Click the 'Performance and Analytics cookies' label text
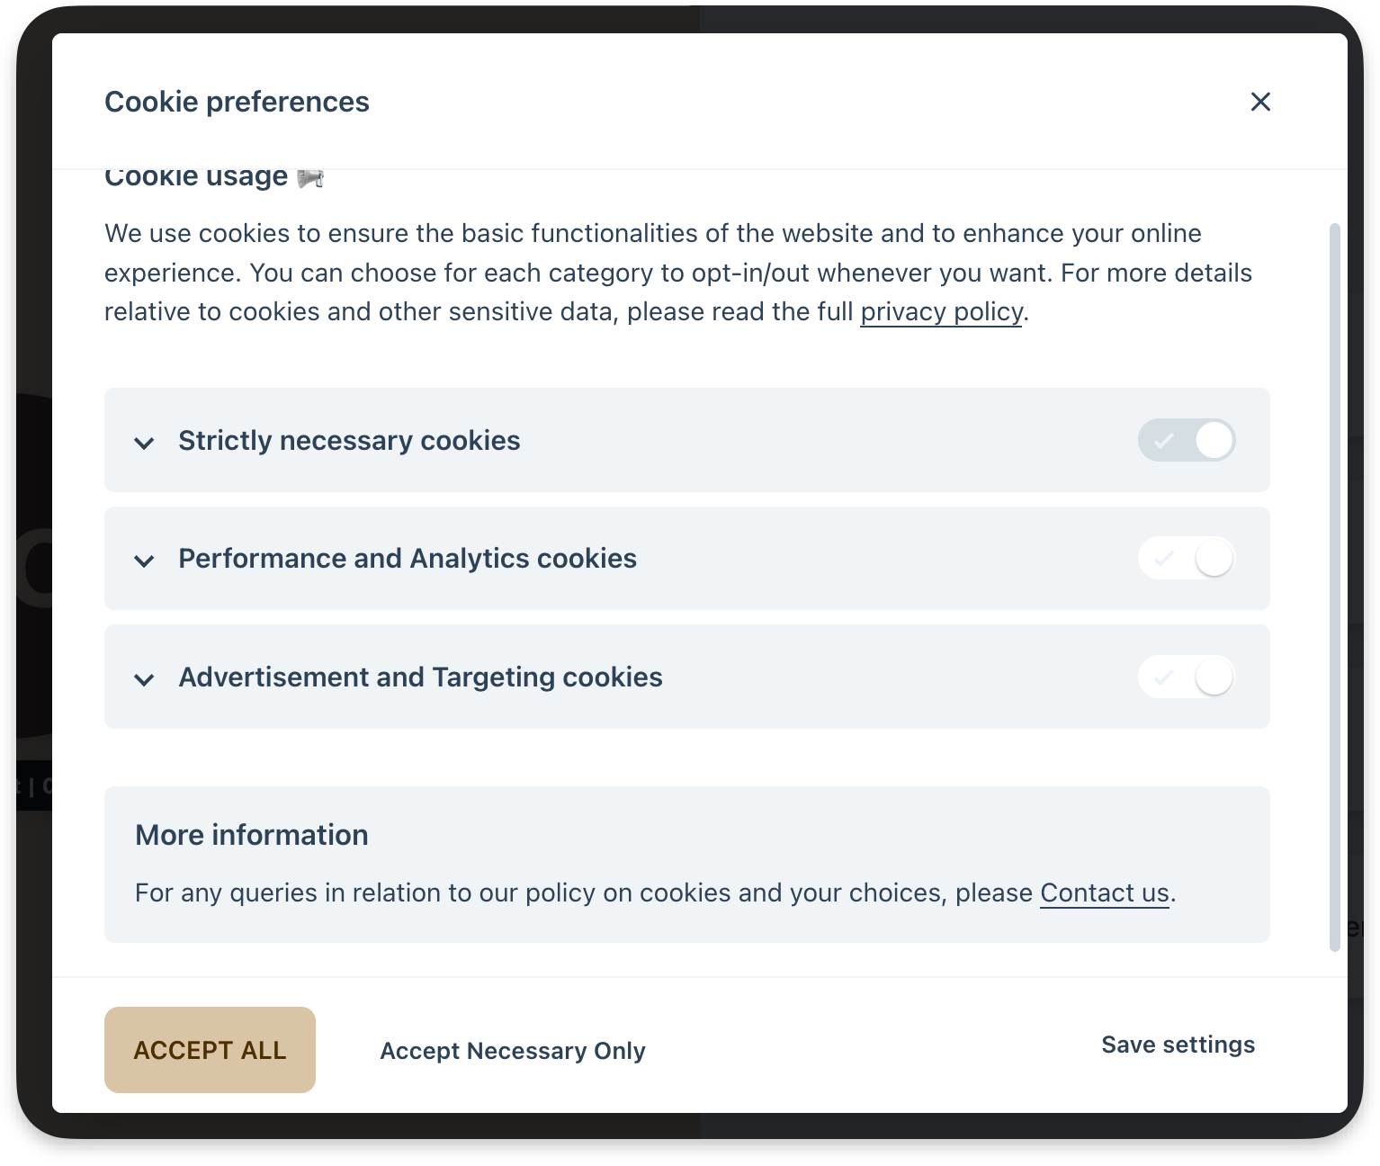This screenshot has width=1380, height=1166. click(408, 559)
